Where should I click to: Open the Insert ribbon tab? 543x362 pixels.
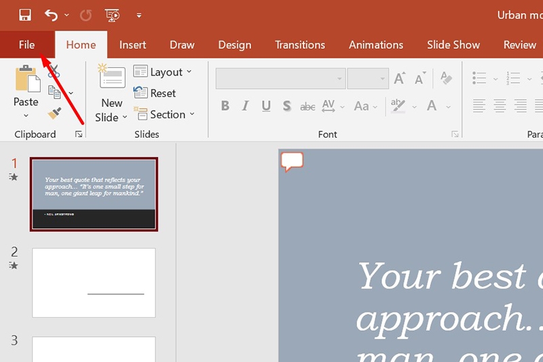(x=132, y=45)
